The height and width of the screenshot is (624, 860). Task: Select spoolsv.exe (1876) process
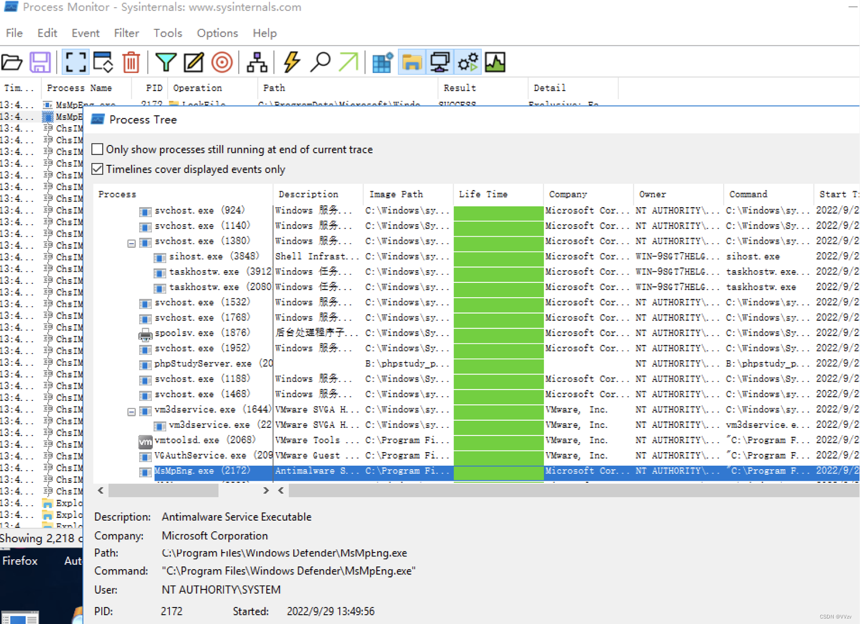(202, 333)
